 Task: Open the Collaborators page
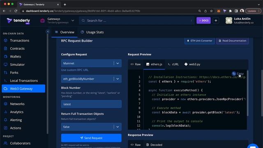tap(20, 143)
